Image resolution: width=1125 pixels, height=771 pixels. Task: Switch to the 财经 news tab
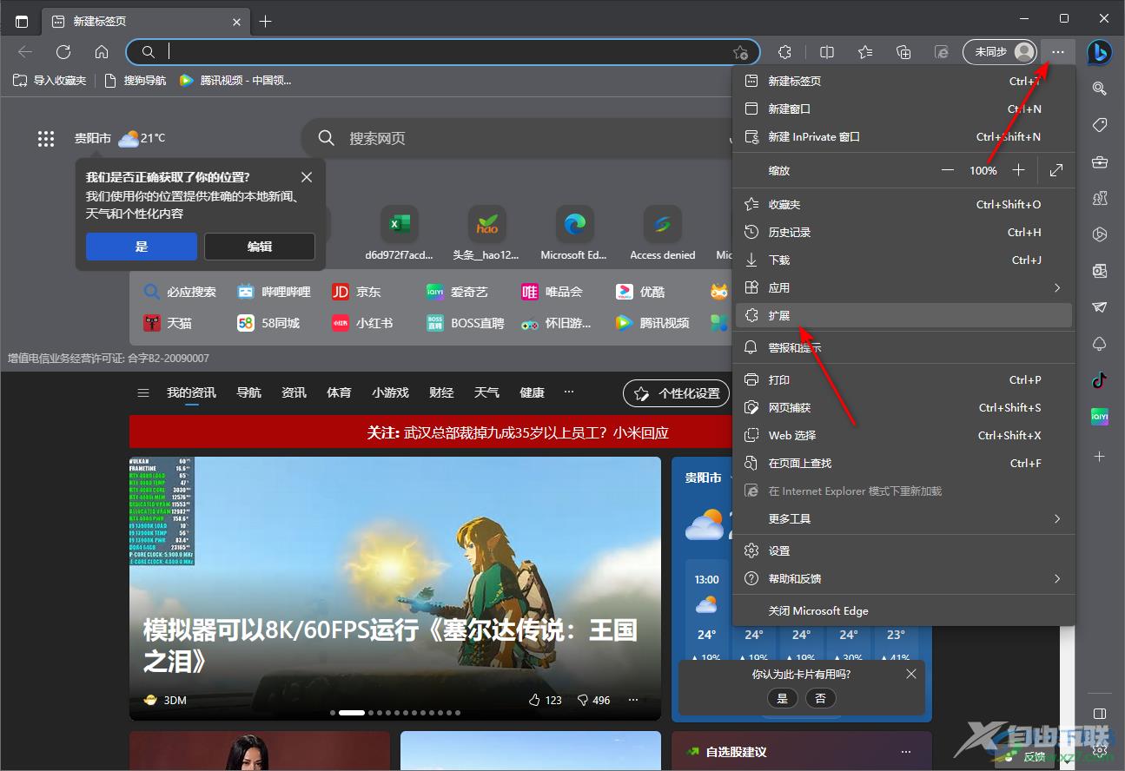tap(441, 392)
